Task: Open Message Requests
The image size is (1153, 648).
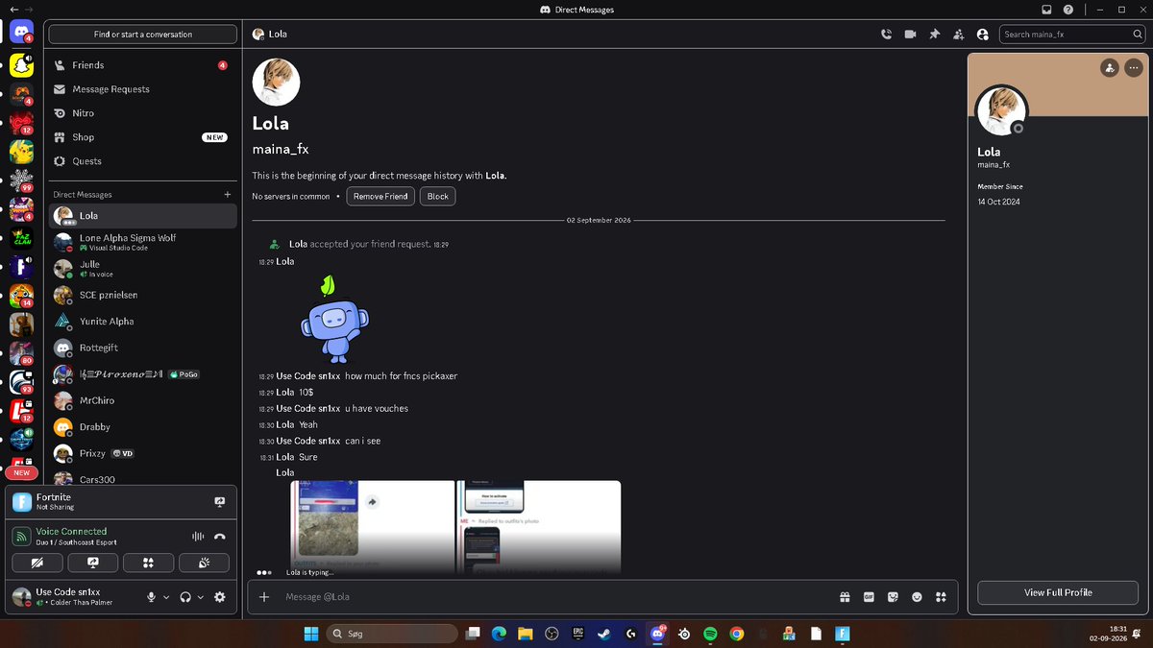Action: pyautogui.click(x=142, y=89)
